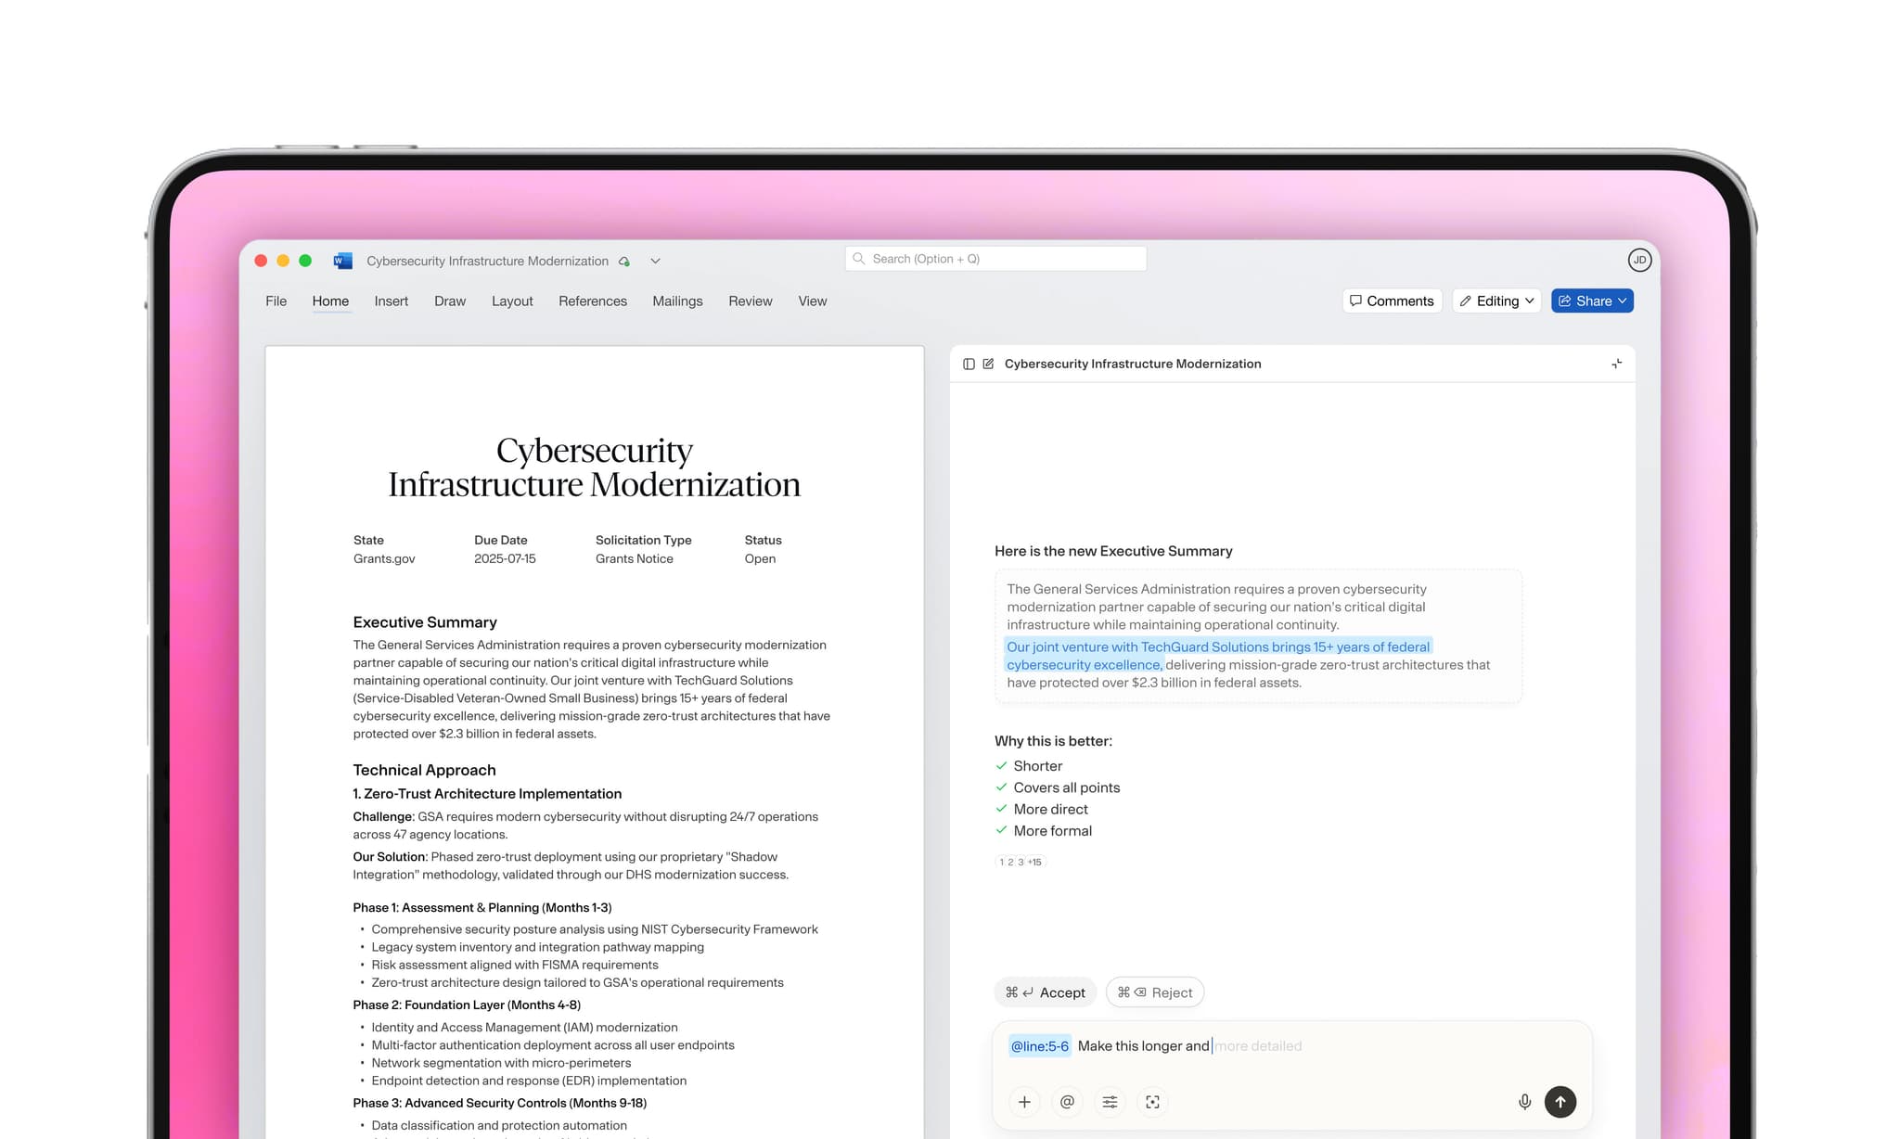The width and height of the screenshot is (1900, 1139).
Task: Click the citations chip '1 2 3 +15'
Action: click(x=1021, y=862)
